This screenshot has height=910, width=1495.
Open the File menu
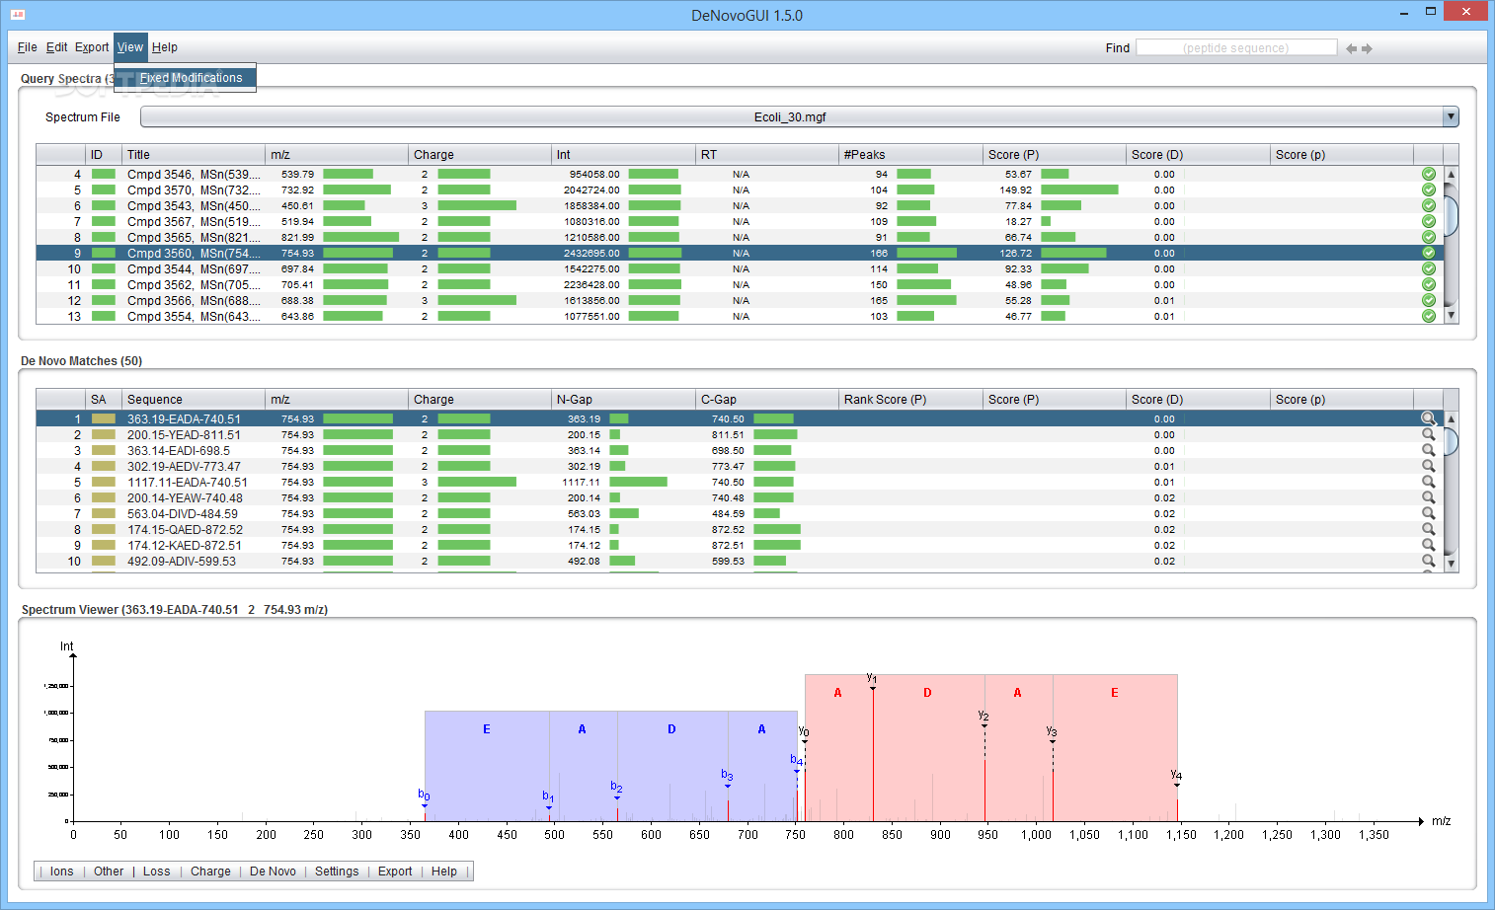click(x=27, y=47)
